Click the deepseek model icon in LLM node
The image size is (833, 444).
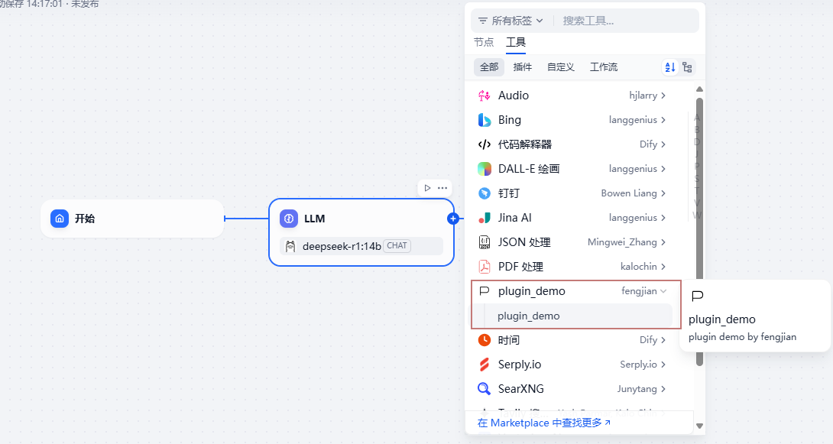290,246
